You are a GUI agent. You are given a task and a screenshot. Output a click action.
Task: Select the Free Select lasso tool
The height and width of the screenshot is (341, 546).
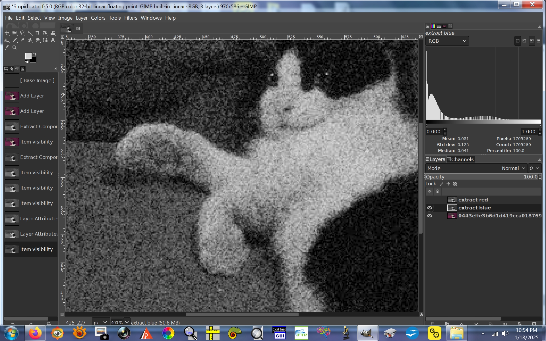point(22,33)
